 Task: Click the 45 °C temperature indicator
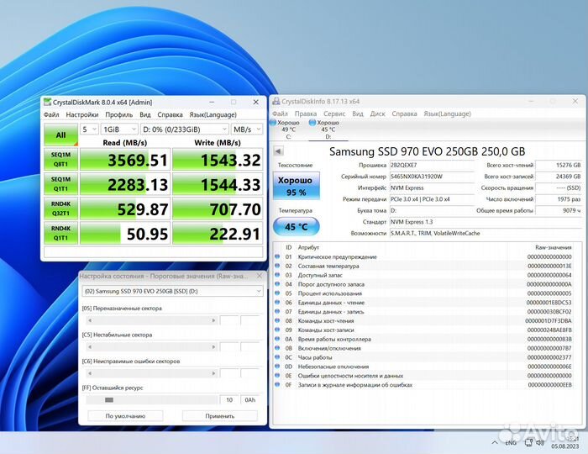coord(297,227)
